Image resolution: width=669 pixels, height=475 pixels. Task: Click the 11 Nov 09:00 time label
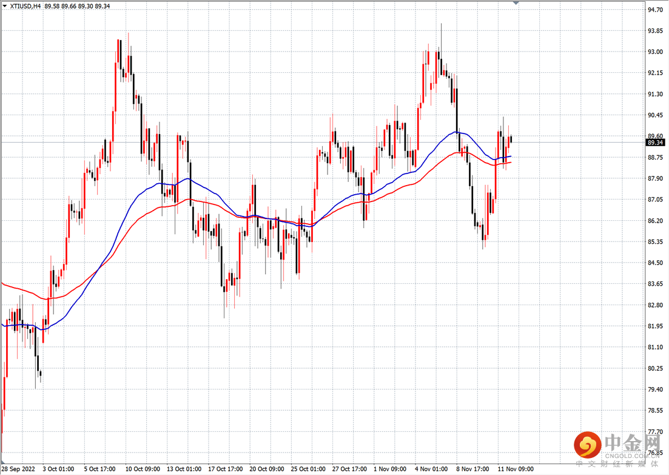point(516,469)
